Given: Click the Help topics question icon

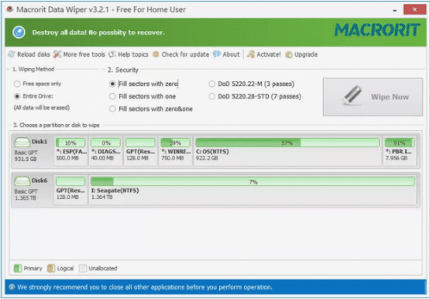Looking at the screenshot, I should click(x=112, y=54).
